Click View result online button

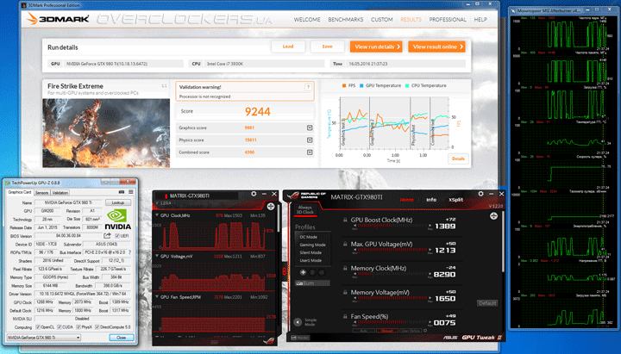436,47
